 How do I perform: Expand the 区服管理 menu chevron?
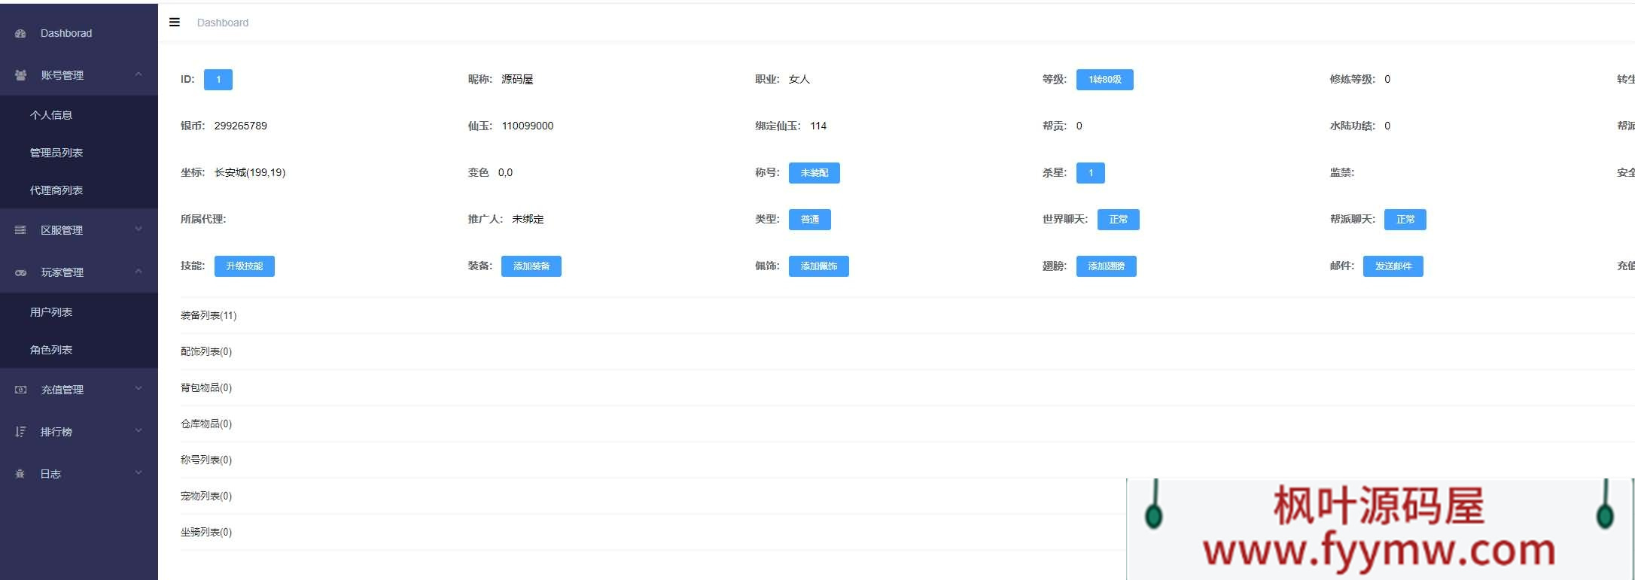[x=139, y=229]
